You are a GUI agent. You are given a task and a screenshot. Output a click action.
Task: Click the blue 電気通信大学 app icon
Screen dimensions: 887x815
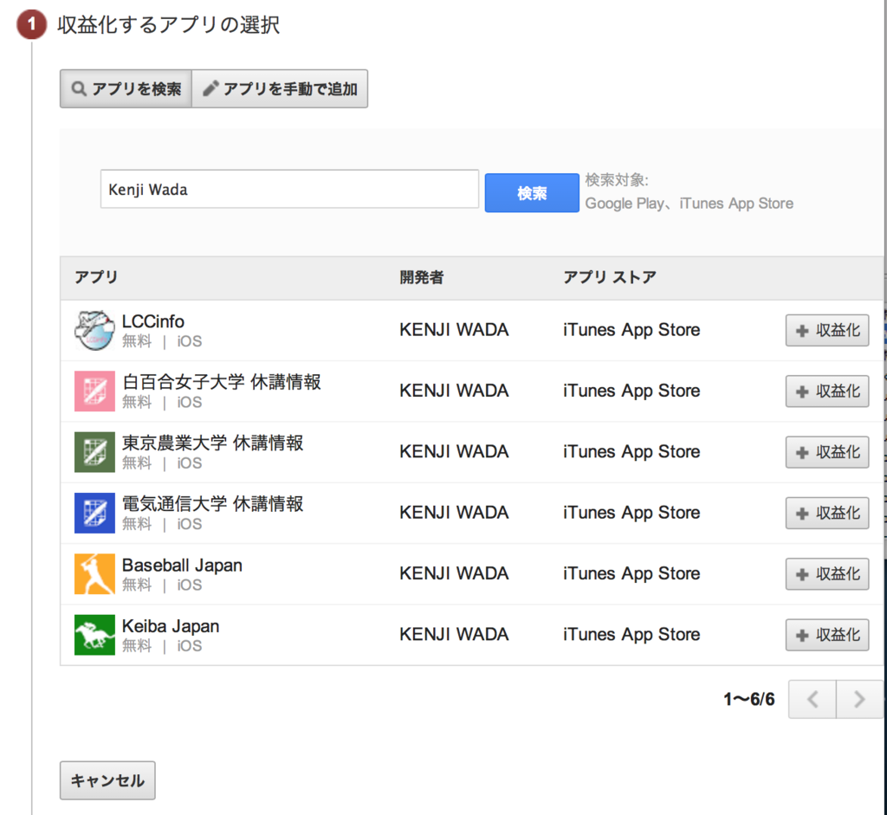pyautogui.click(x=94, y=513)
